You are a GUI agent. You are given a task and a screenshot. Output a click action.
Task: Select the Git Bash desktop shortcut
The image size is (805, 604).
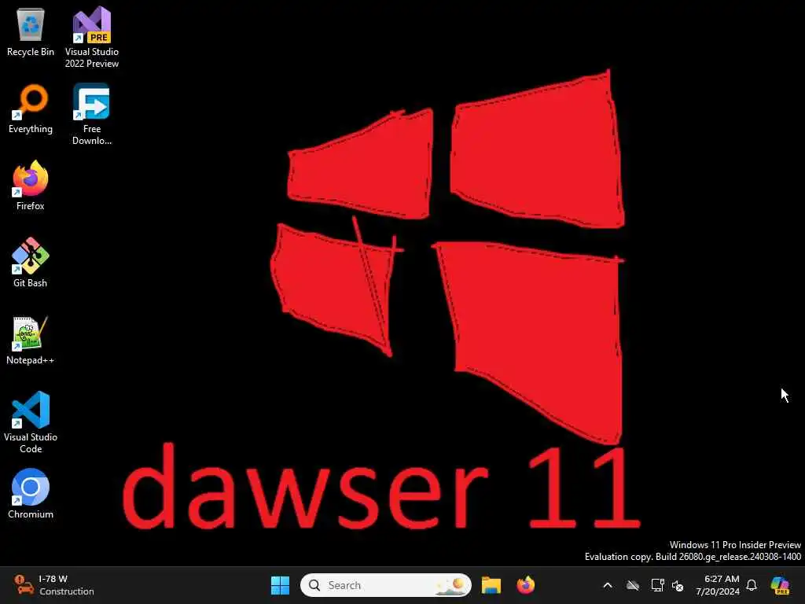tap(31, 263)
